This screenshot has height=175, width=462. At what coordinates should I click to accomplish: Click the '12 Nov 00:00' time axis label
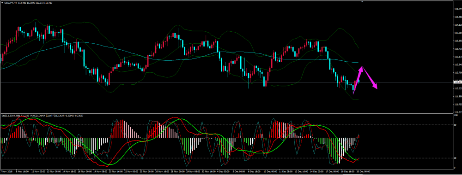(39, 171)
